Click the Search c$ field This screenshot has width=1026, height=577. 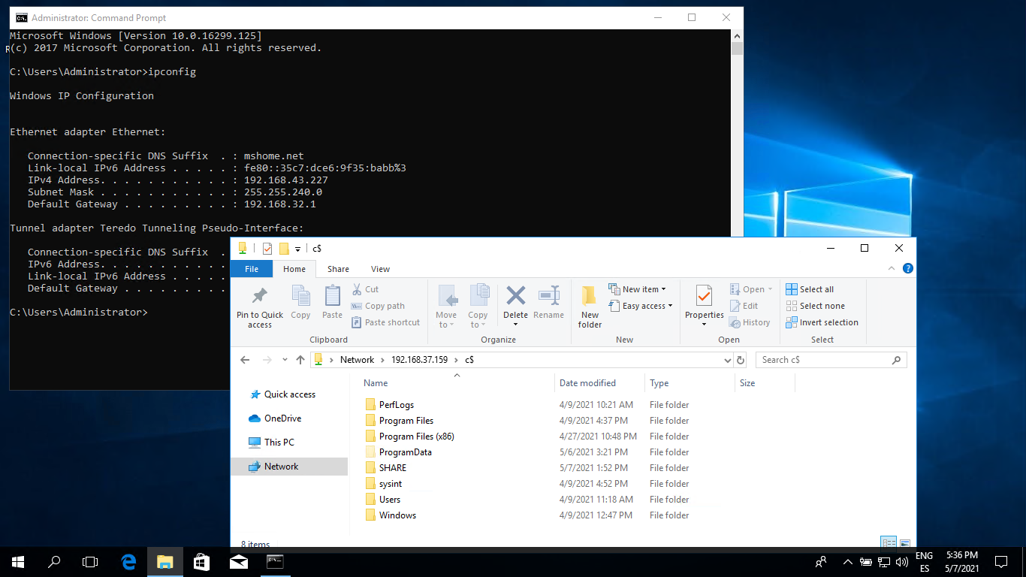click(831, 360)
